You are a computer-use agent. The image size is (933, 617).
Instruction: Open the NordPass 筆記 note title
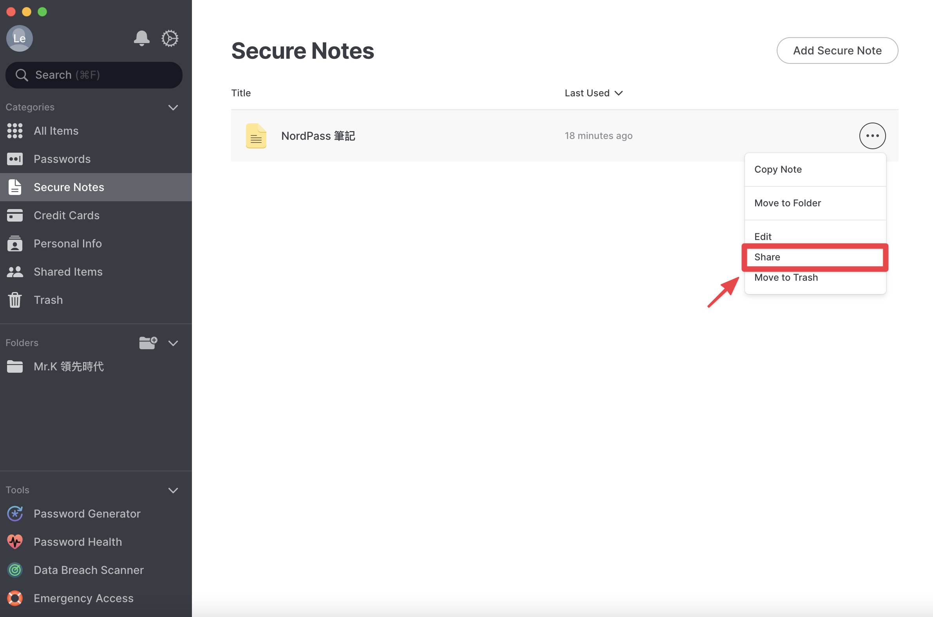point(318,136)
